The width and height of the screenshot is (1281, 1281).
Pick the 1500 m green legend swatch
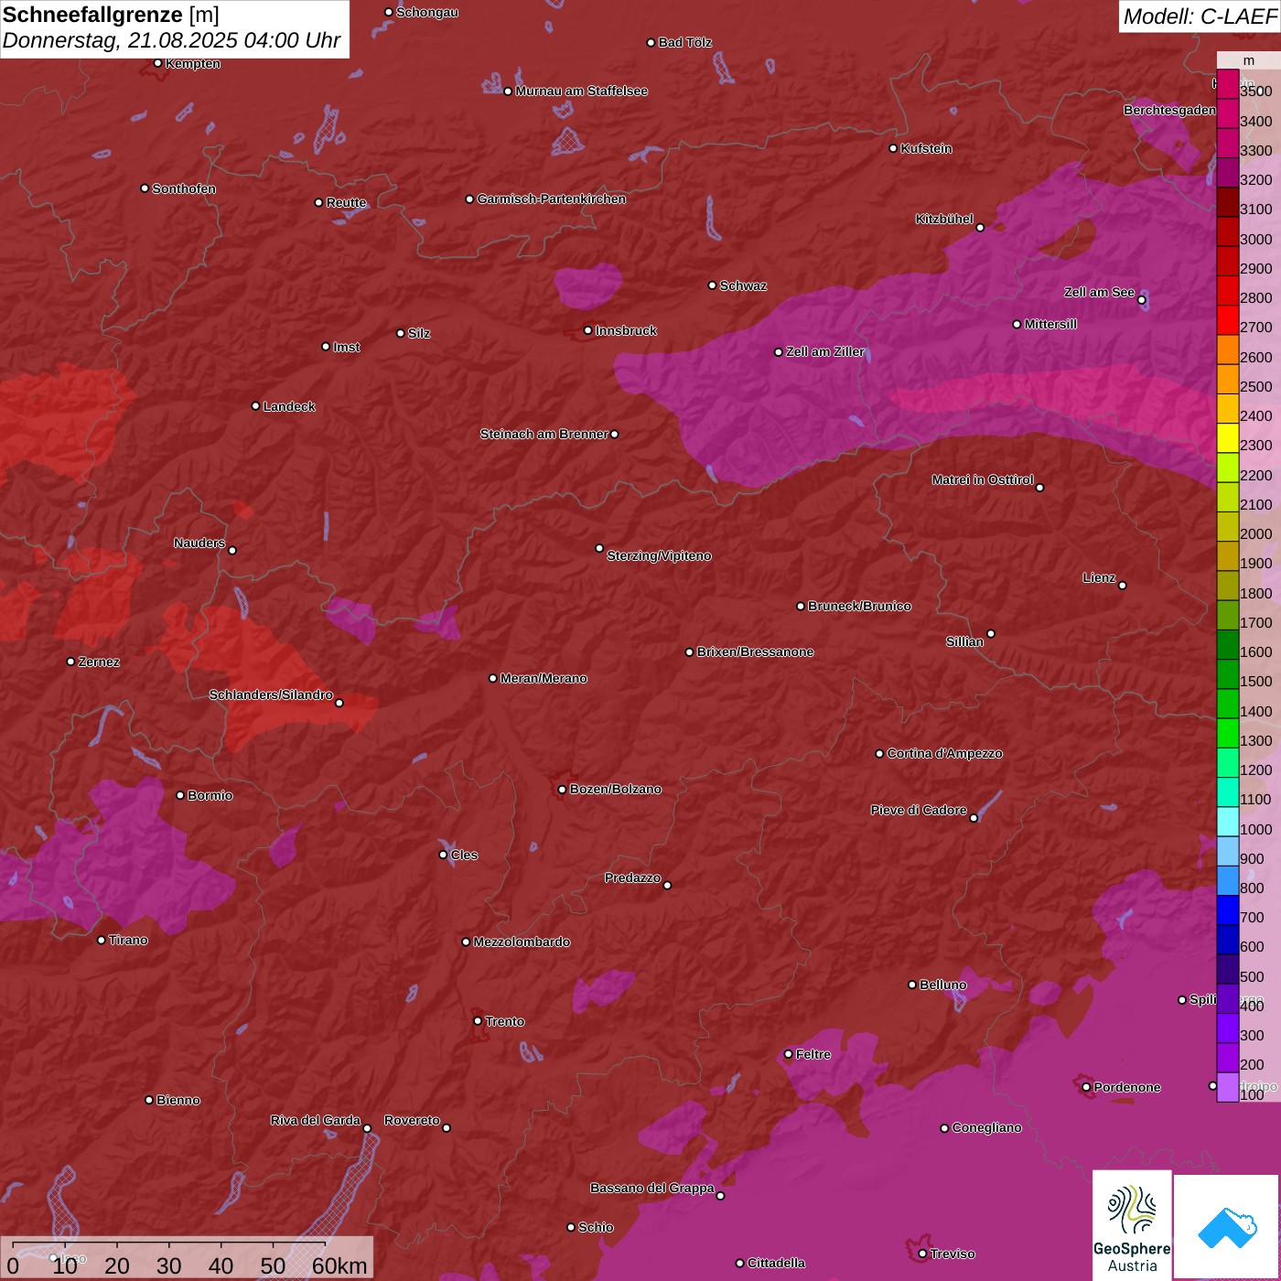(x=1227, y=674)
